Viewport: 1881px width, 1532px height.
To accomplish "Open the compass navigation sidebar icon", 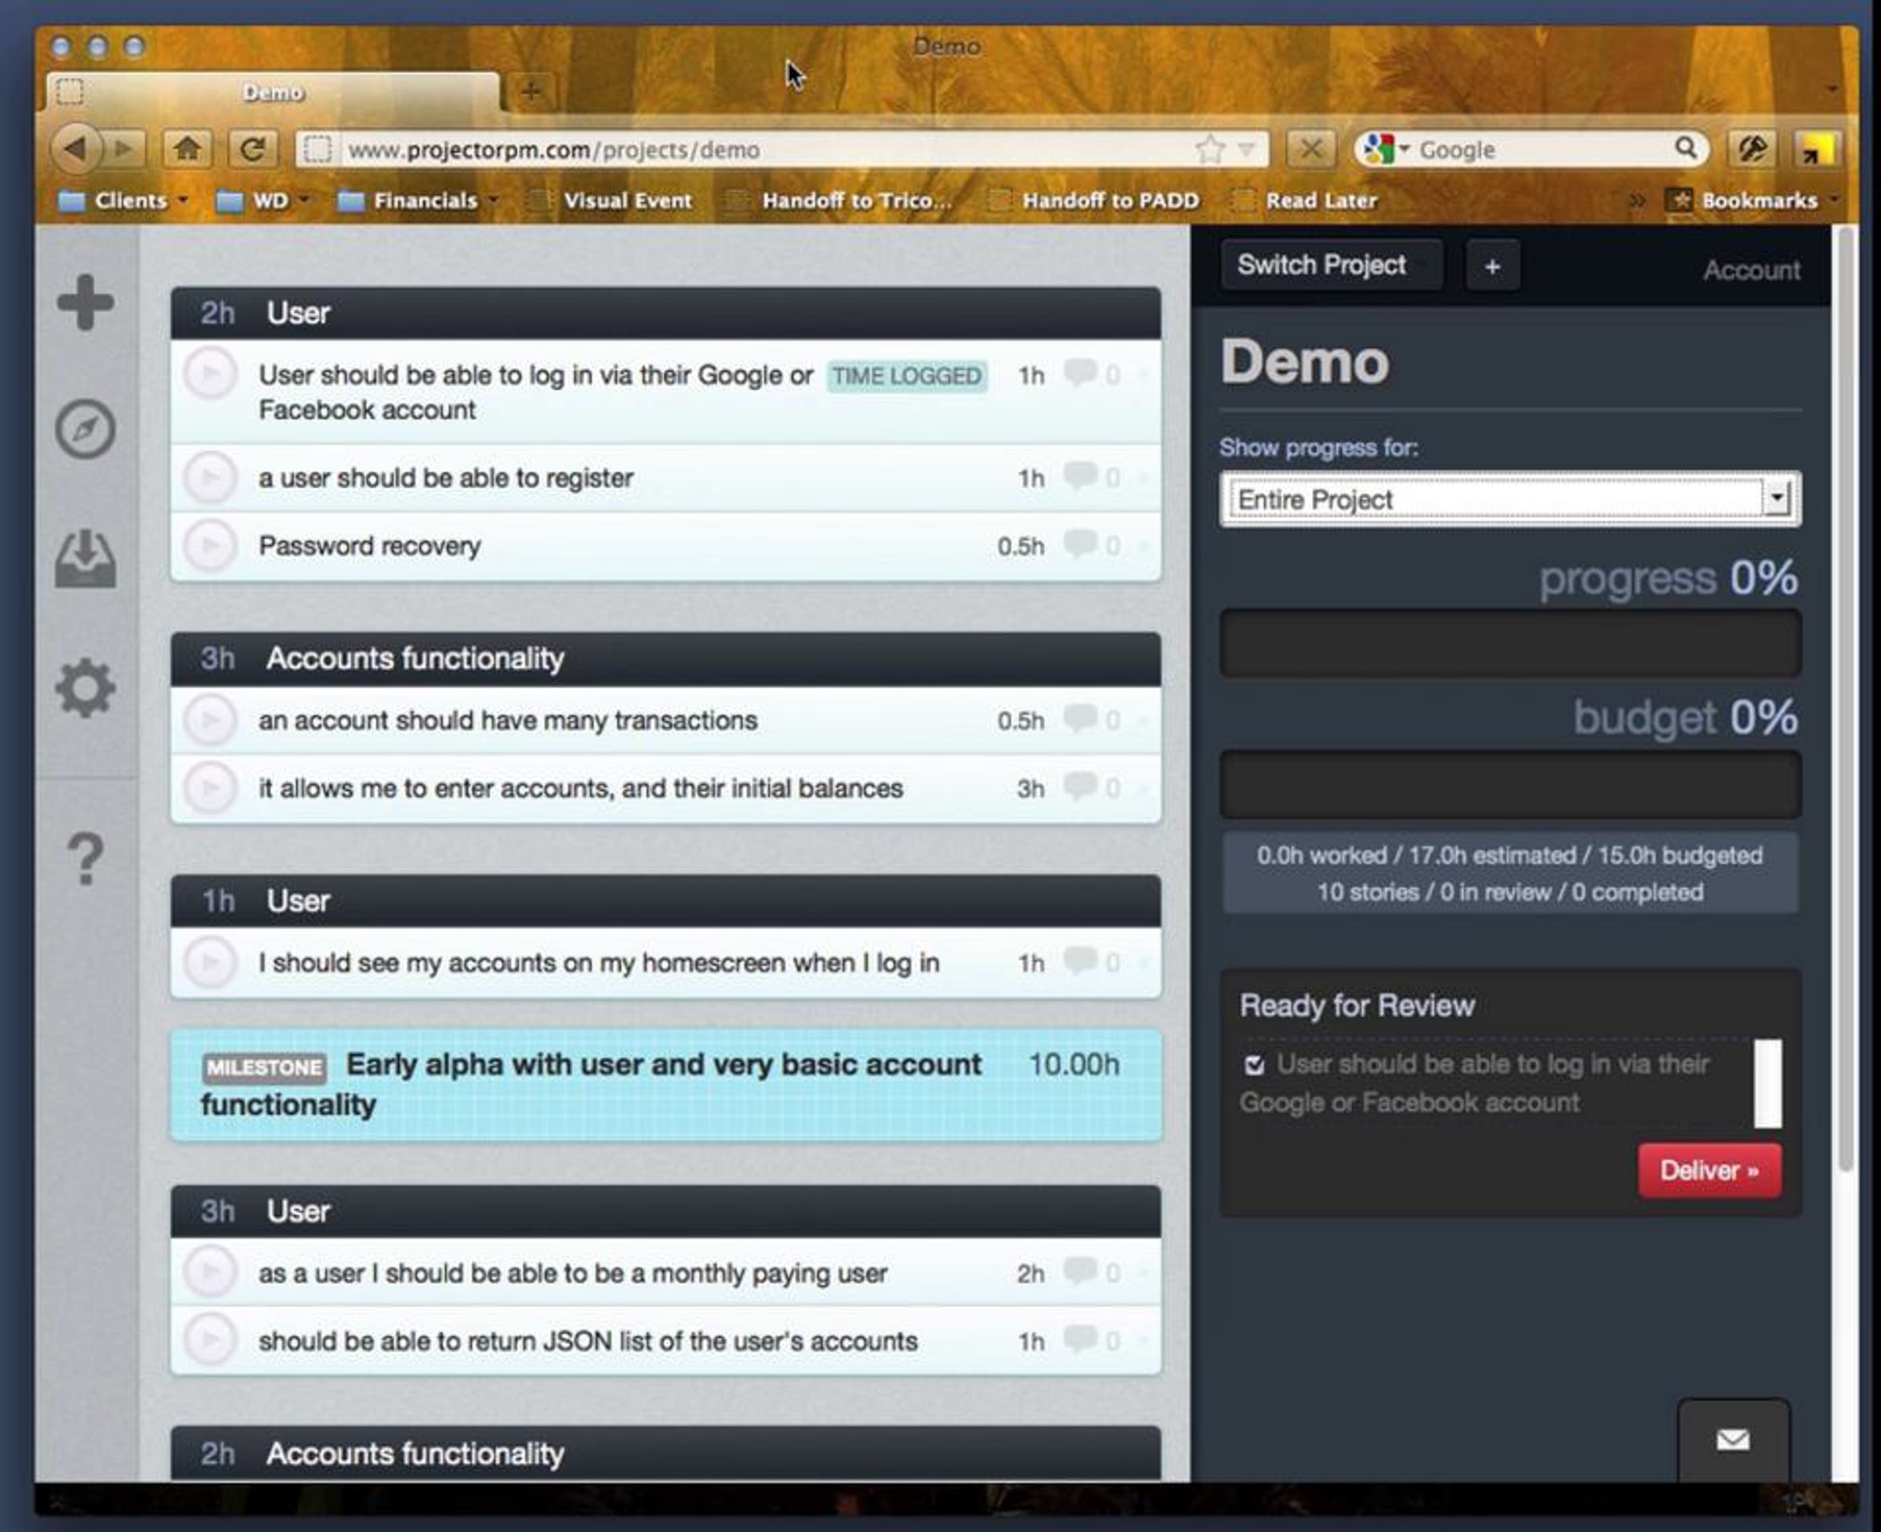I will pyautogui.click(x=85, y=429).
